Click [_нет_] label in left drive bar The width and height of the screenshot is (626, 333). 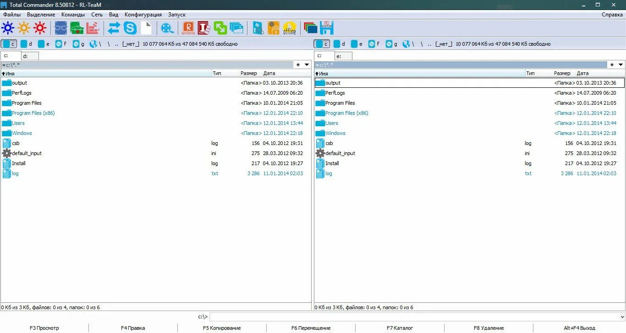pyautogui.click(x=131, y=44)
